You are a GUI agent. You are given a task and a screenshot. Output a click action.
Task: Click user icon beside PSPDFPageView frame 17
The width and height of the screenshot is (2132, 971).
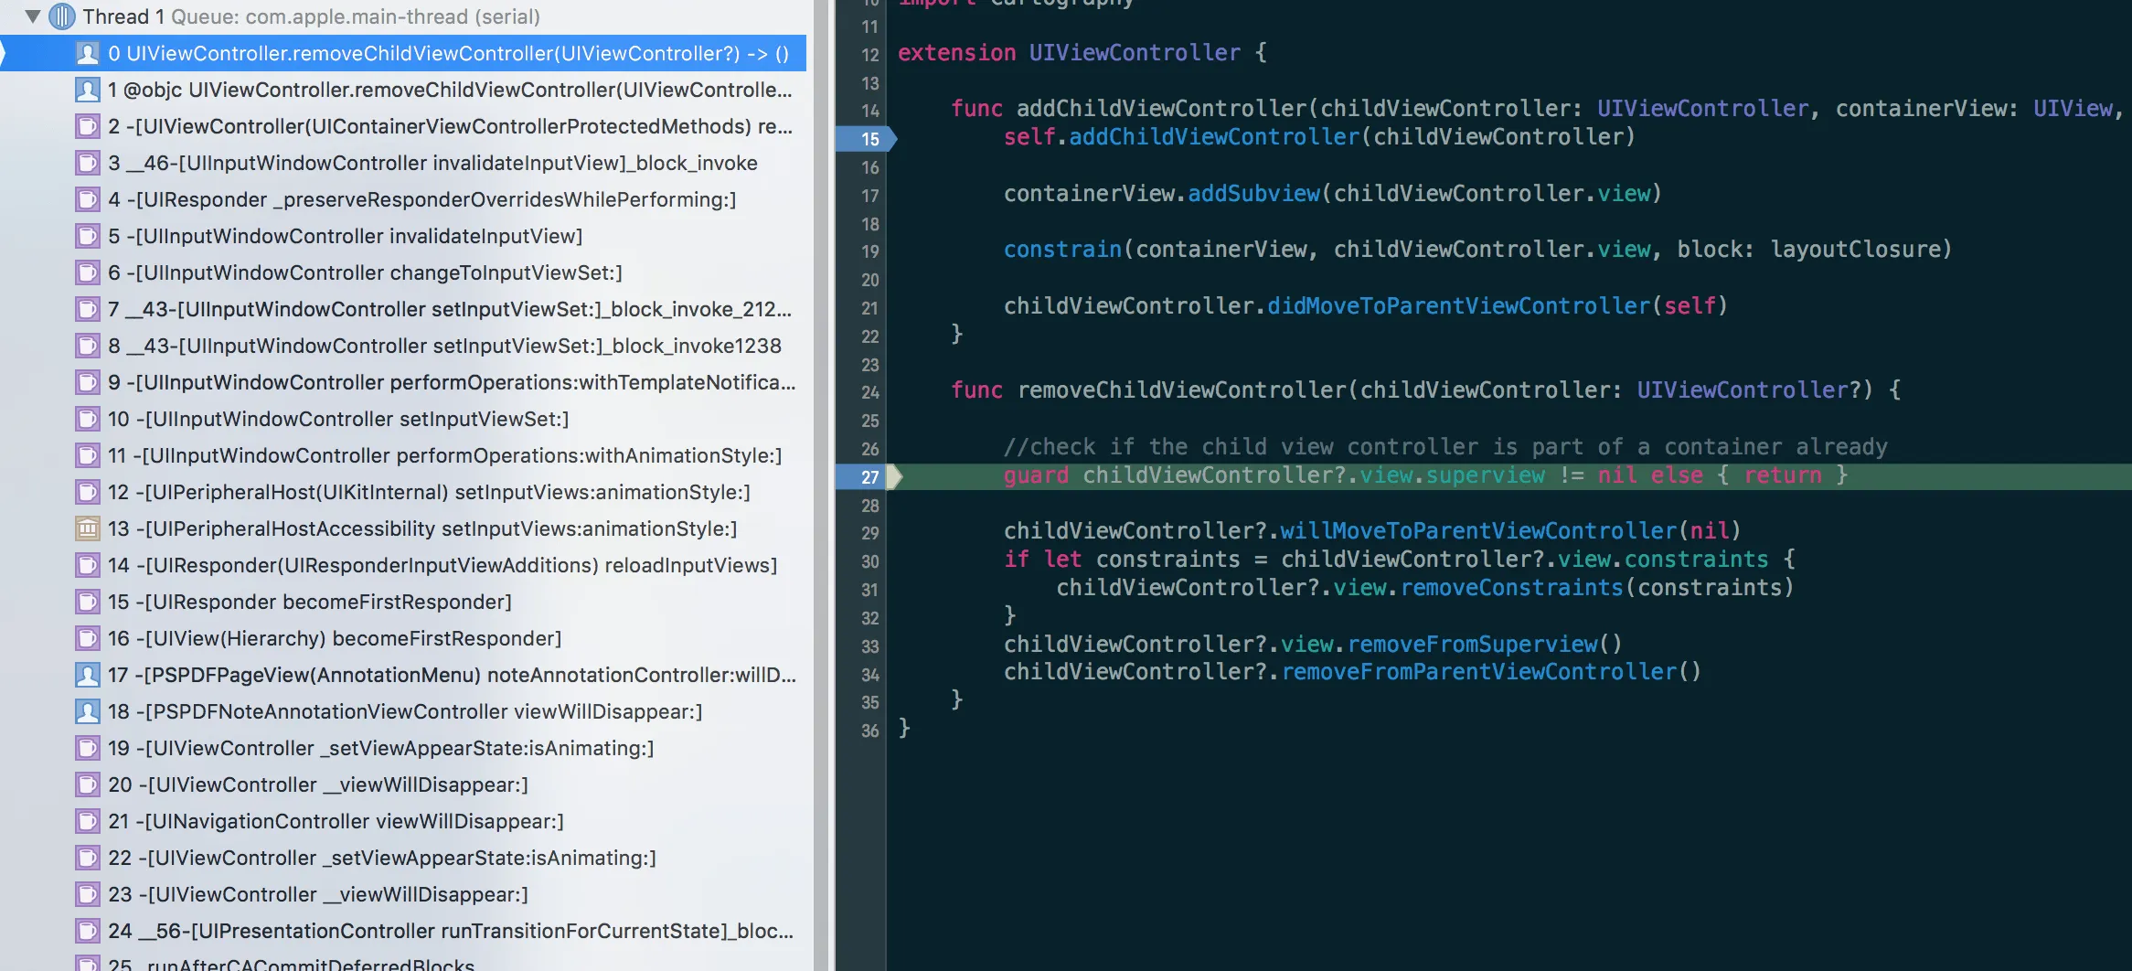click(88, 675)
